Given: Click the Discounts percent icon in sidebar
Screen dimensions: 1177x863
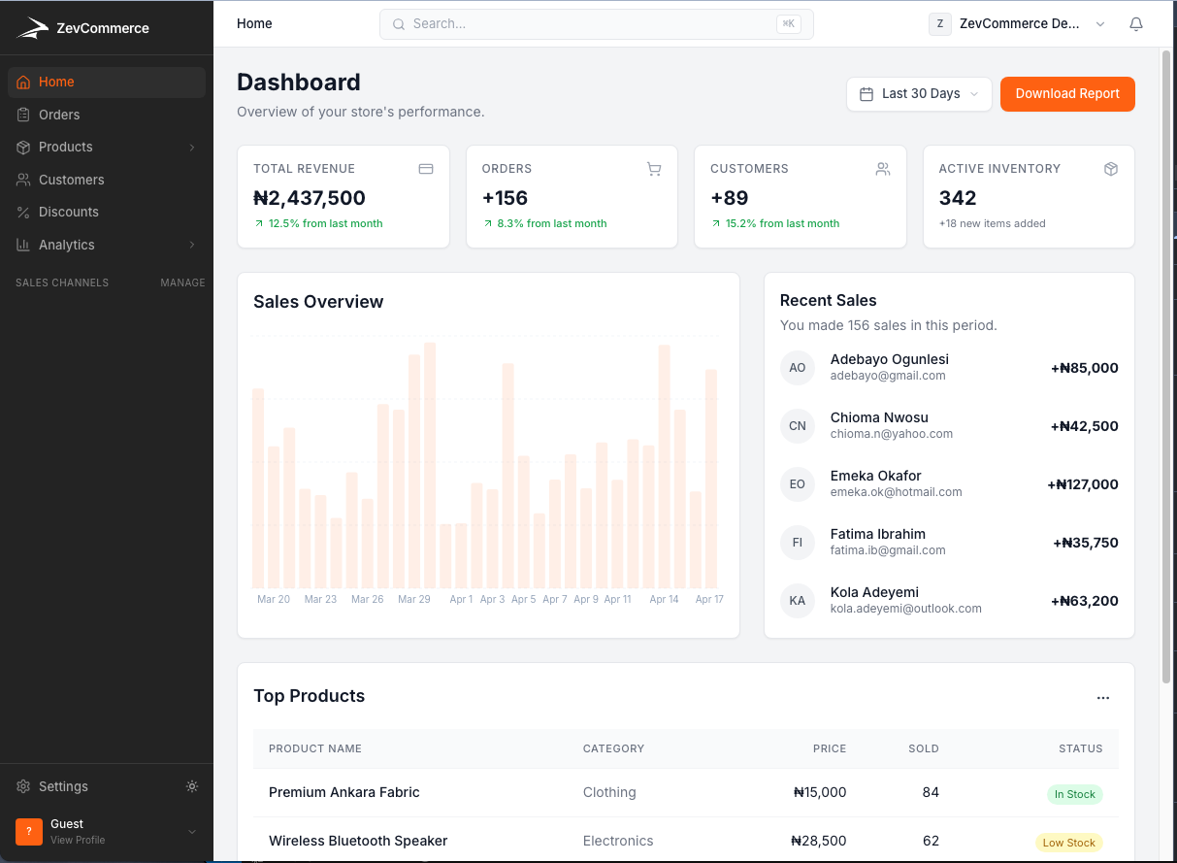Looking at the screenshot, I should (23, 212).
